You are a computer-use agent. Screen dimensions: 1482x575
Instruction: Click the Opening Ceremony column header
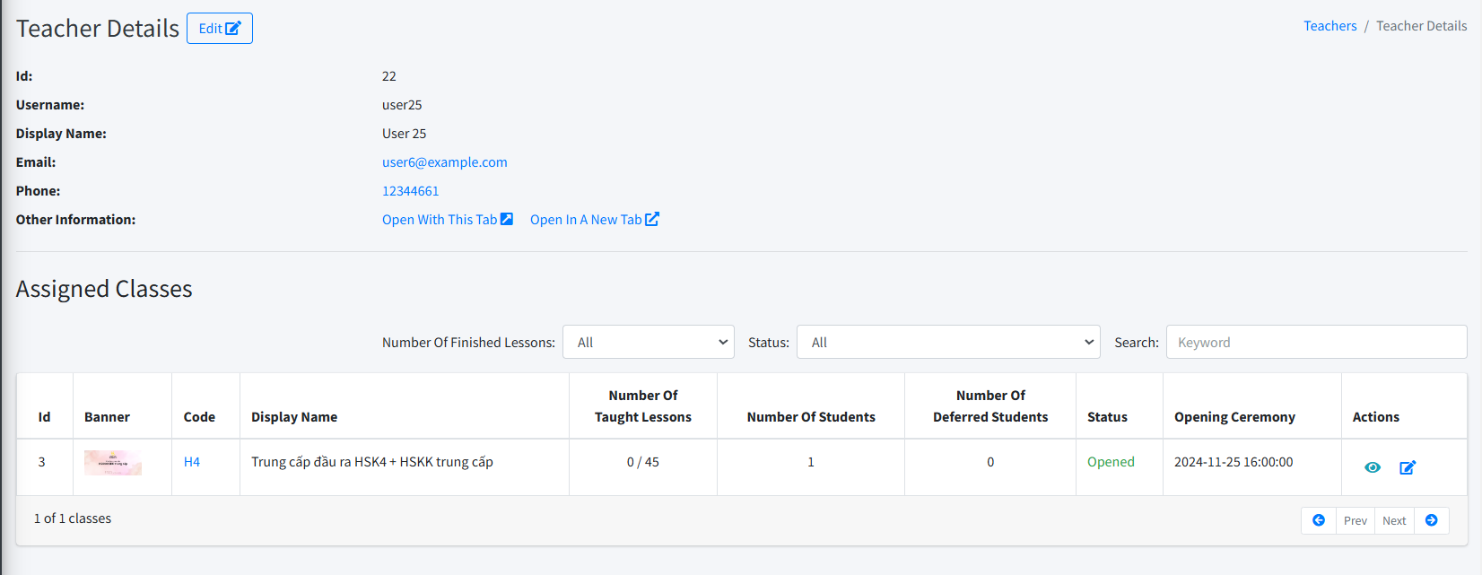pos(1234,417)
